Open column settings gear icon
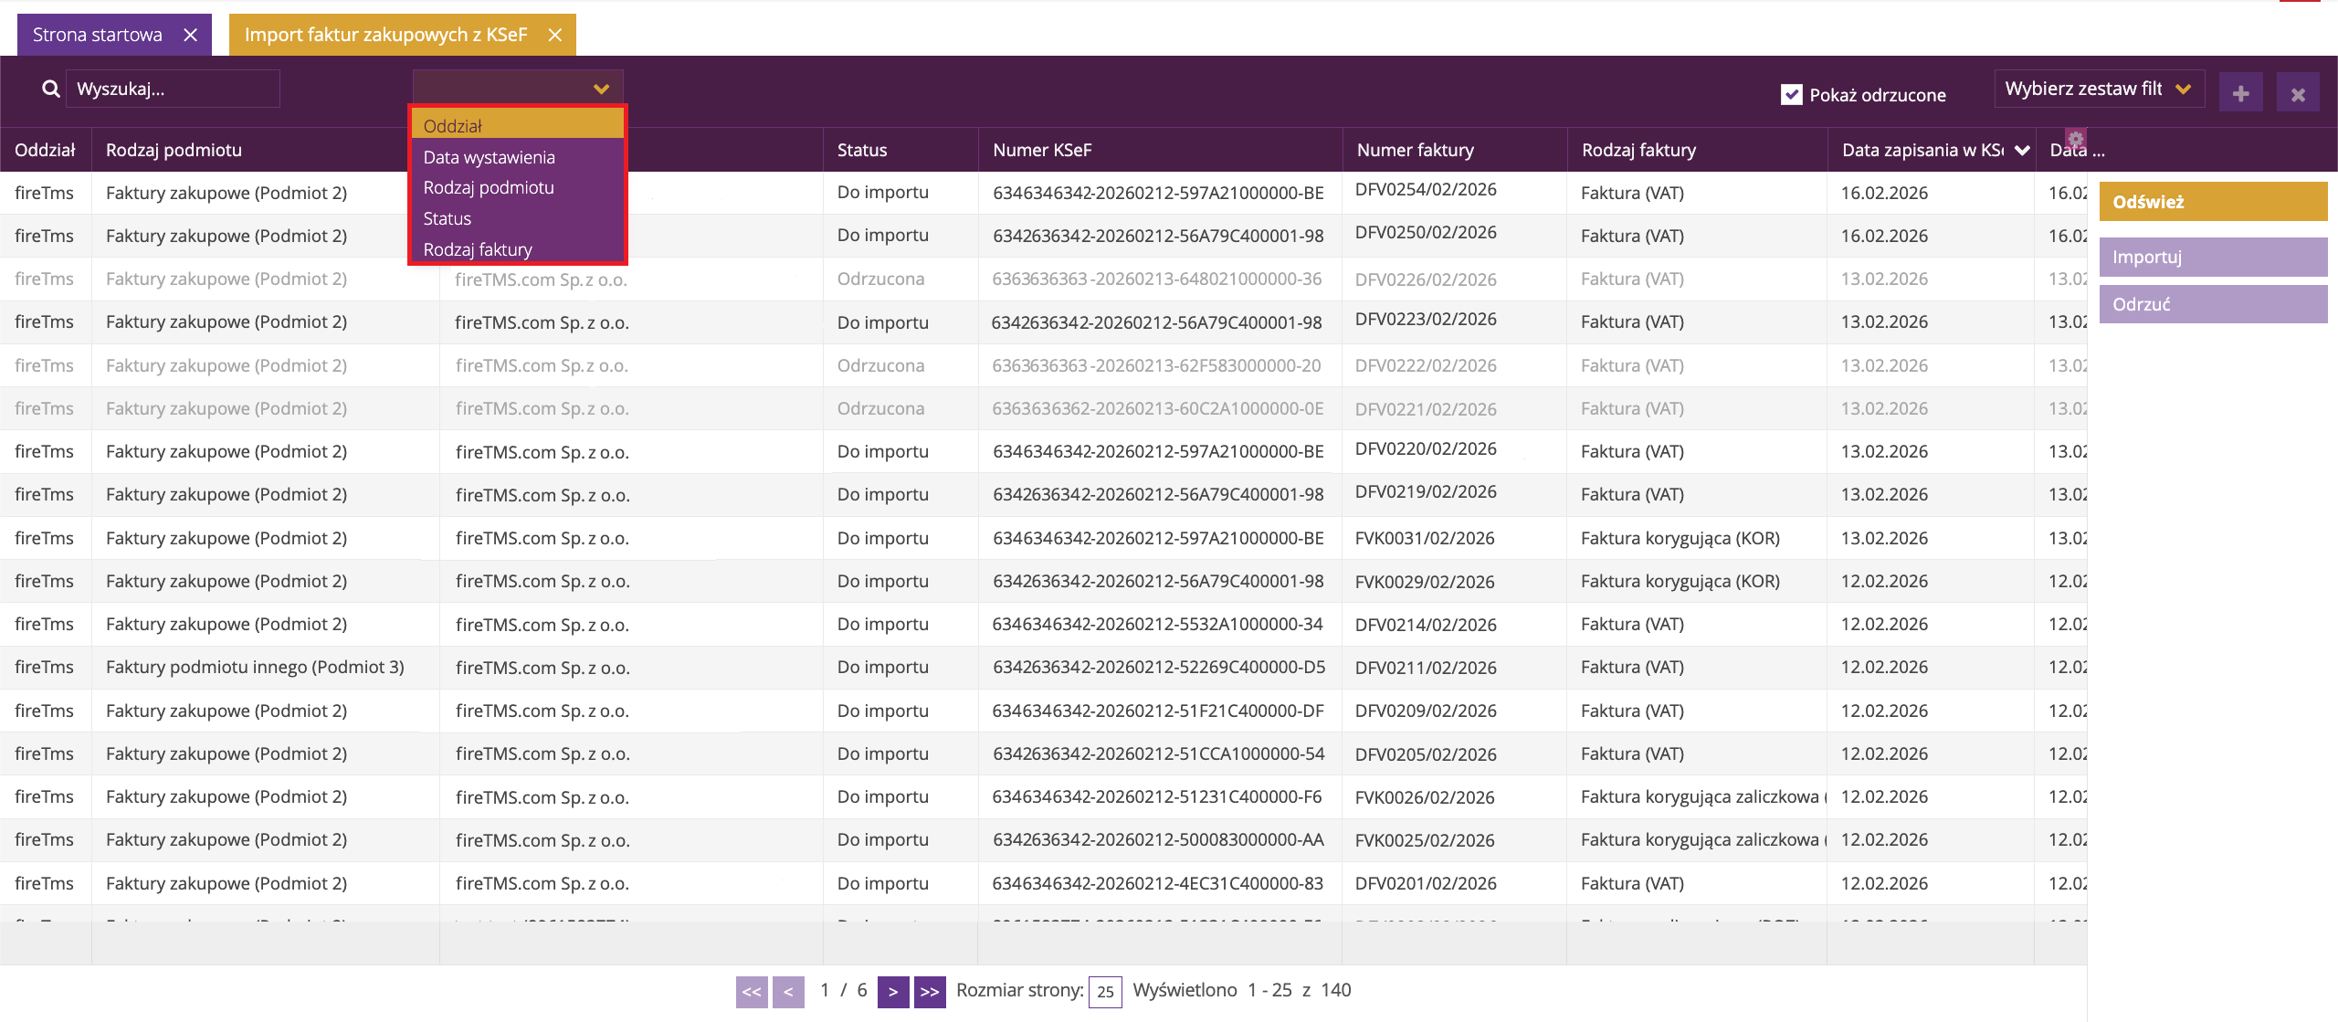 coord(2076,139)
